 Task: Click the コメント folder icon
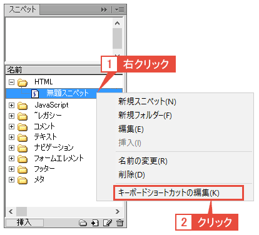point(23,127)
